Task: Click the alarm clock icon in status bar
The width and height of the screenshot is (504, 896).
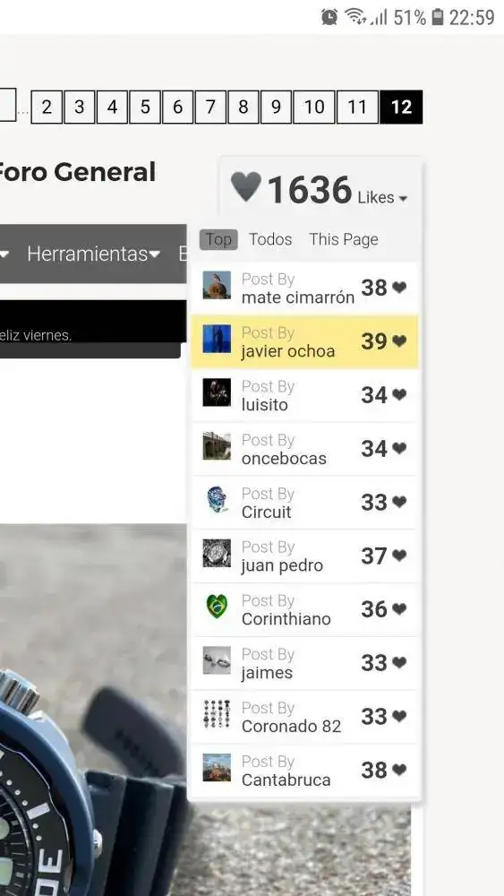Action: tap(329, 17)
